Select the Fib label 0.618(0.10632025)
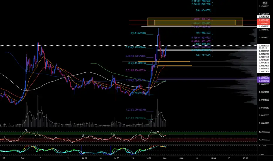 tap(136, 70)
